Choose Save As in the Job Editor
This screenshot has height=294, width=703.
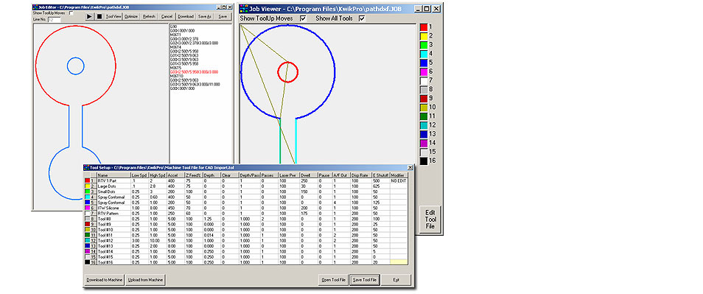tap(204, 16)
